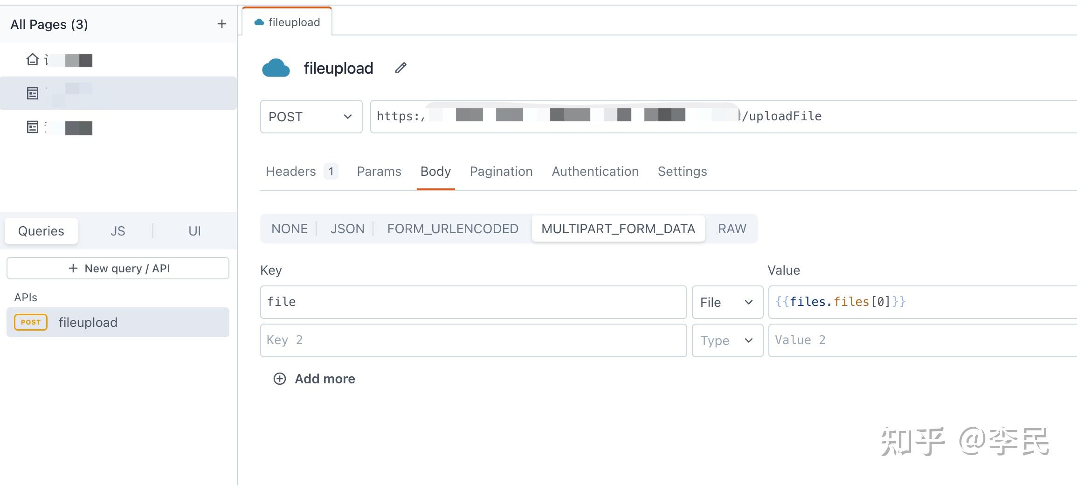The width and height of the screenshot is (1077, 485).
Task: Open the Authentication tab
Action: [x=595, y=171]
